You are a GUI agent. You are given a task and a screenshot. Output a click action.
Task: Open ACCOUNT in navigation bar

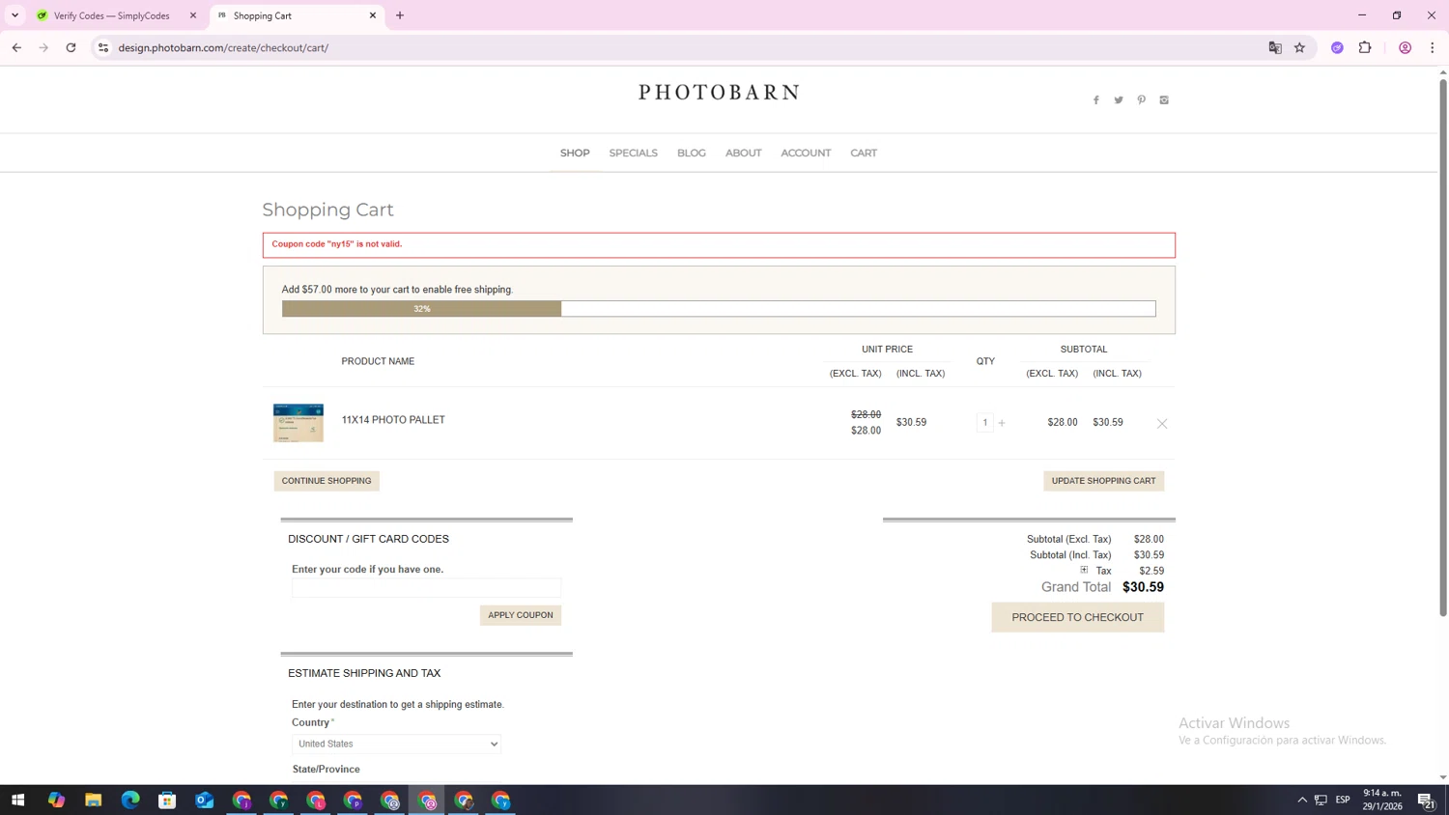click(x=806, y=153)
